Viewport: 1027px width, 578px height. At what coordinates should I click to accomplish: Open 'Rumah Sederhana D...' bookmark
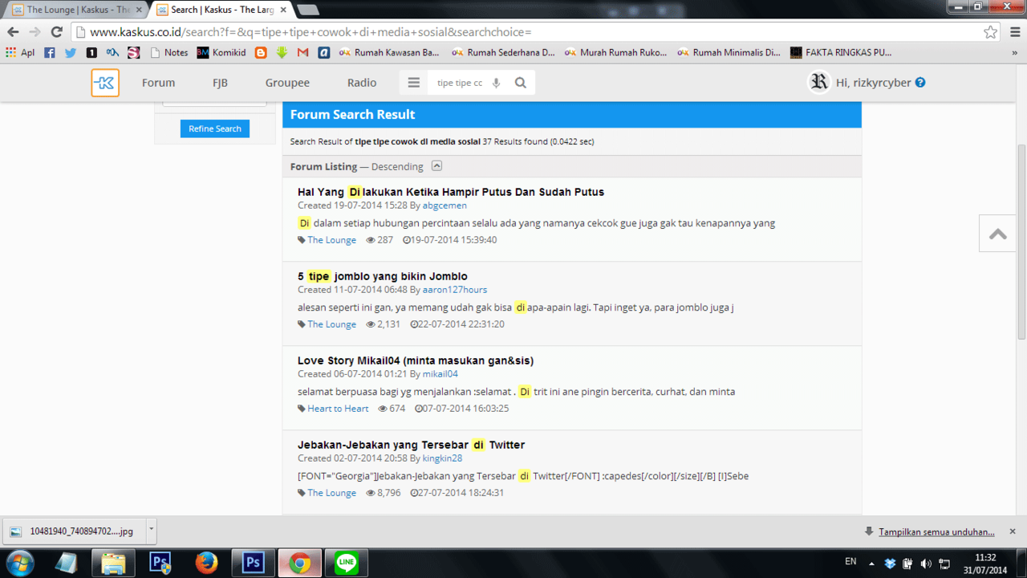coord(503,52)
